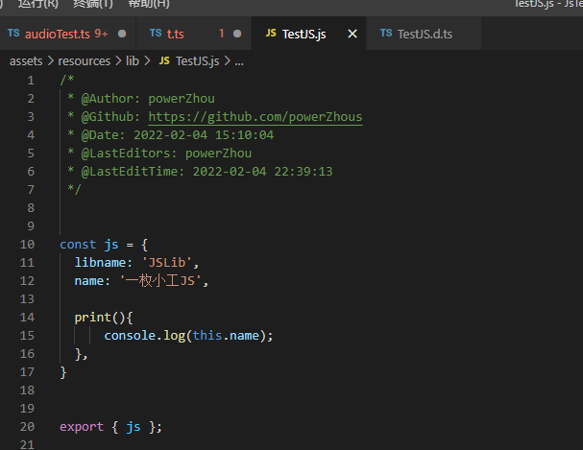The width and height of the screenshot is (583, 450).
Task: Select the lib breadcrumb folder
Action: 133,60
